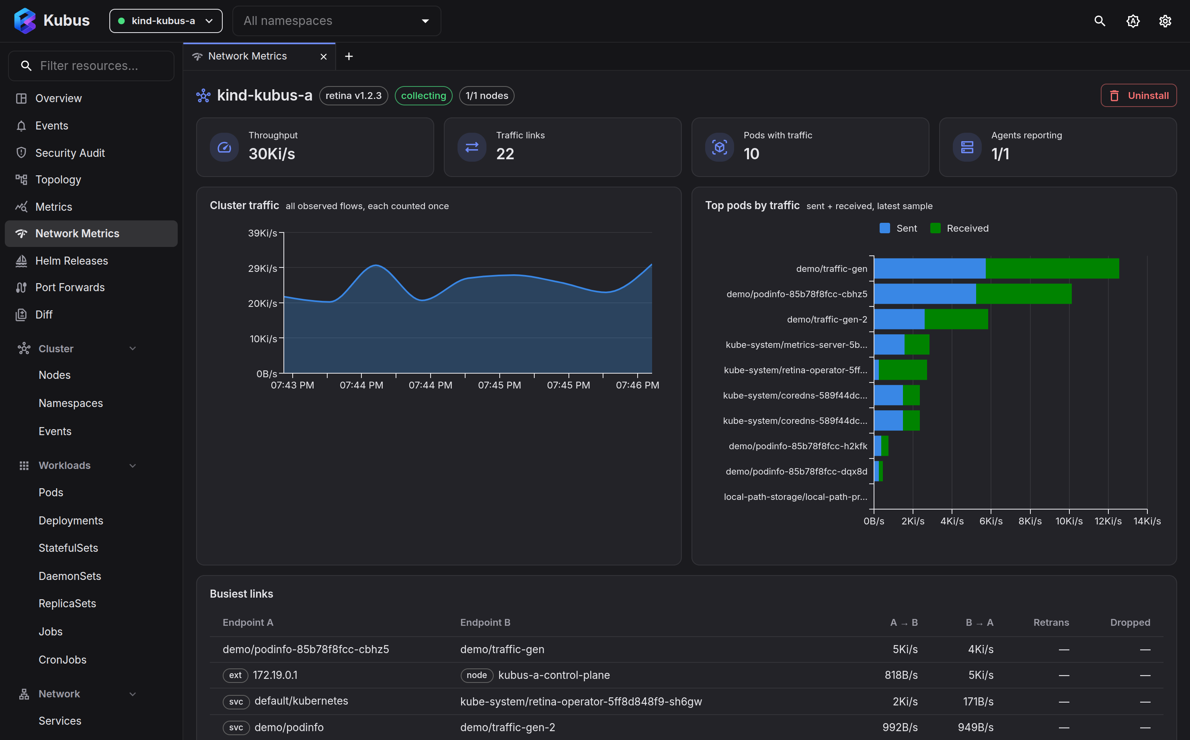Click the Diff document icon
The image size is (1190, 740).
point(21,314)
